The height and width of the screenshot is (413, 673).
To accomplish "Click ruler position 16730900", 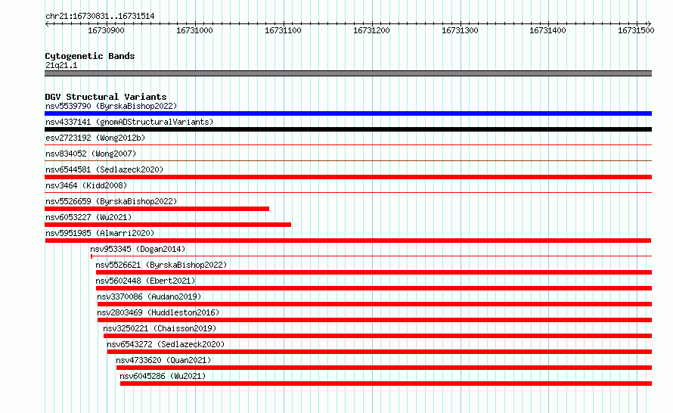I will point(106,30).
